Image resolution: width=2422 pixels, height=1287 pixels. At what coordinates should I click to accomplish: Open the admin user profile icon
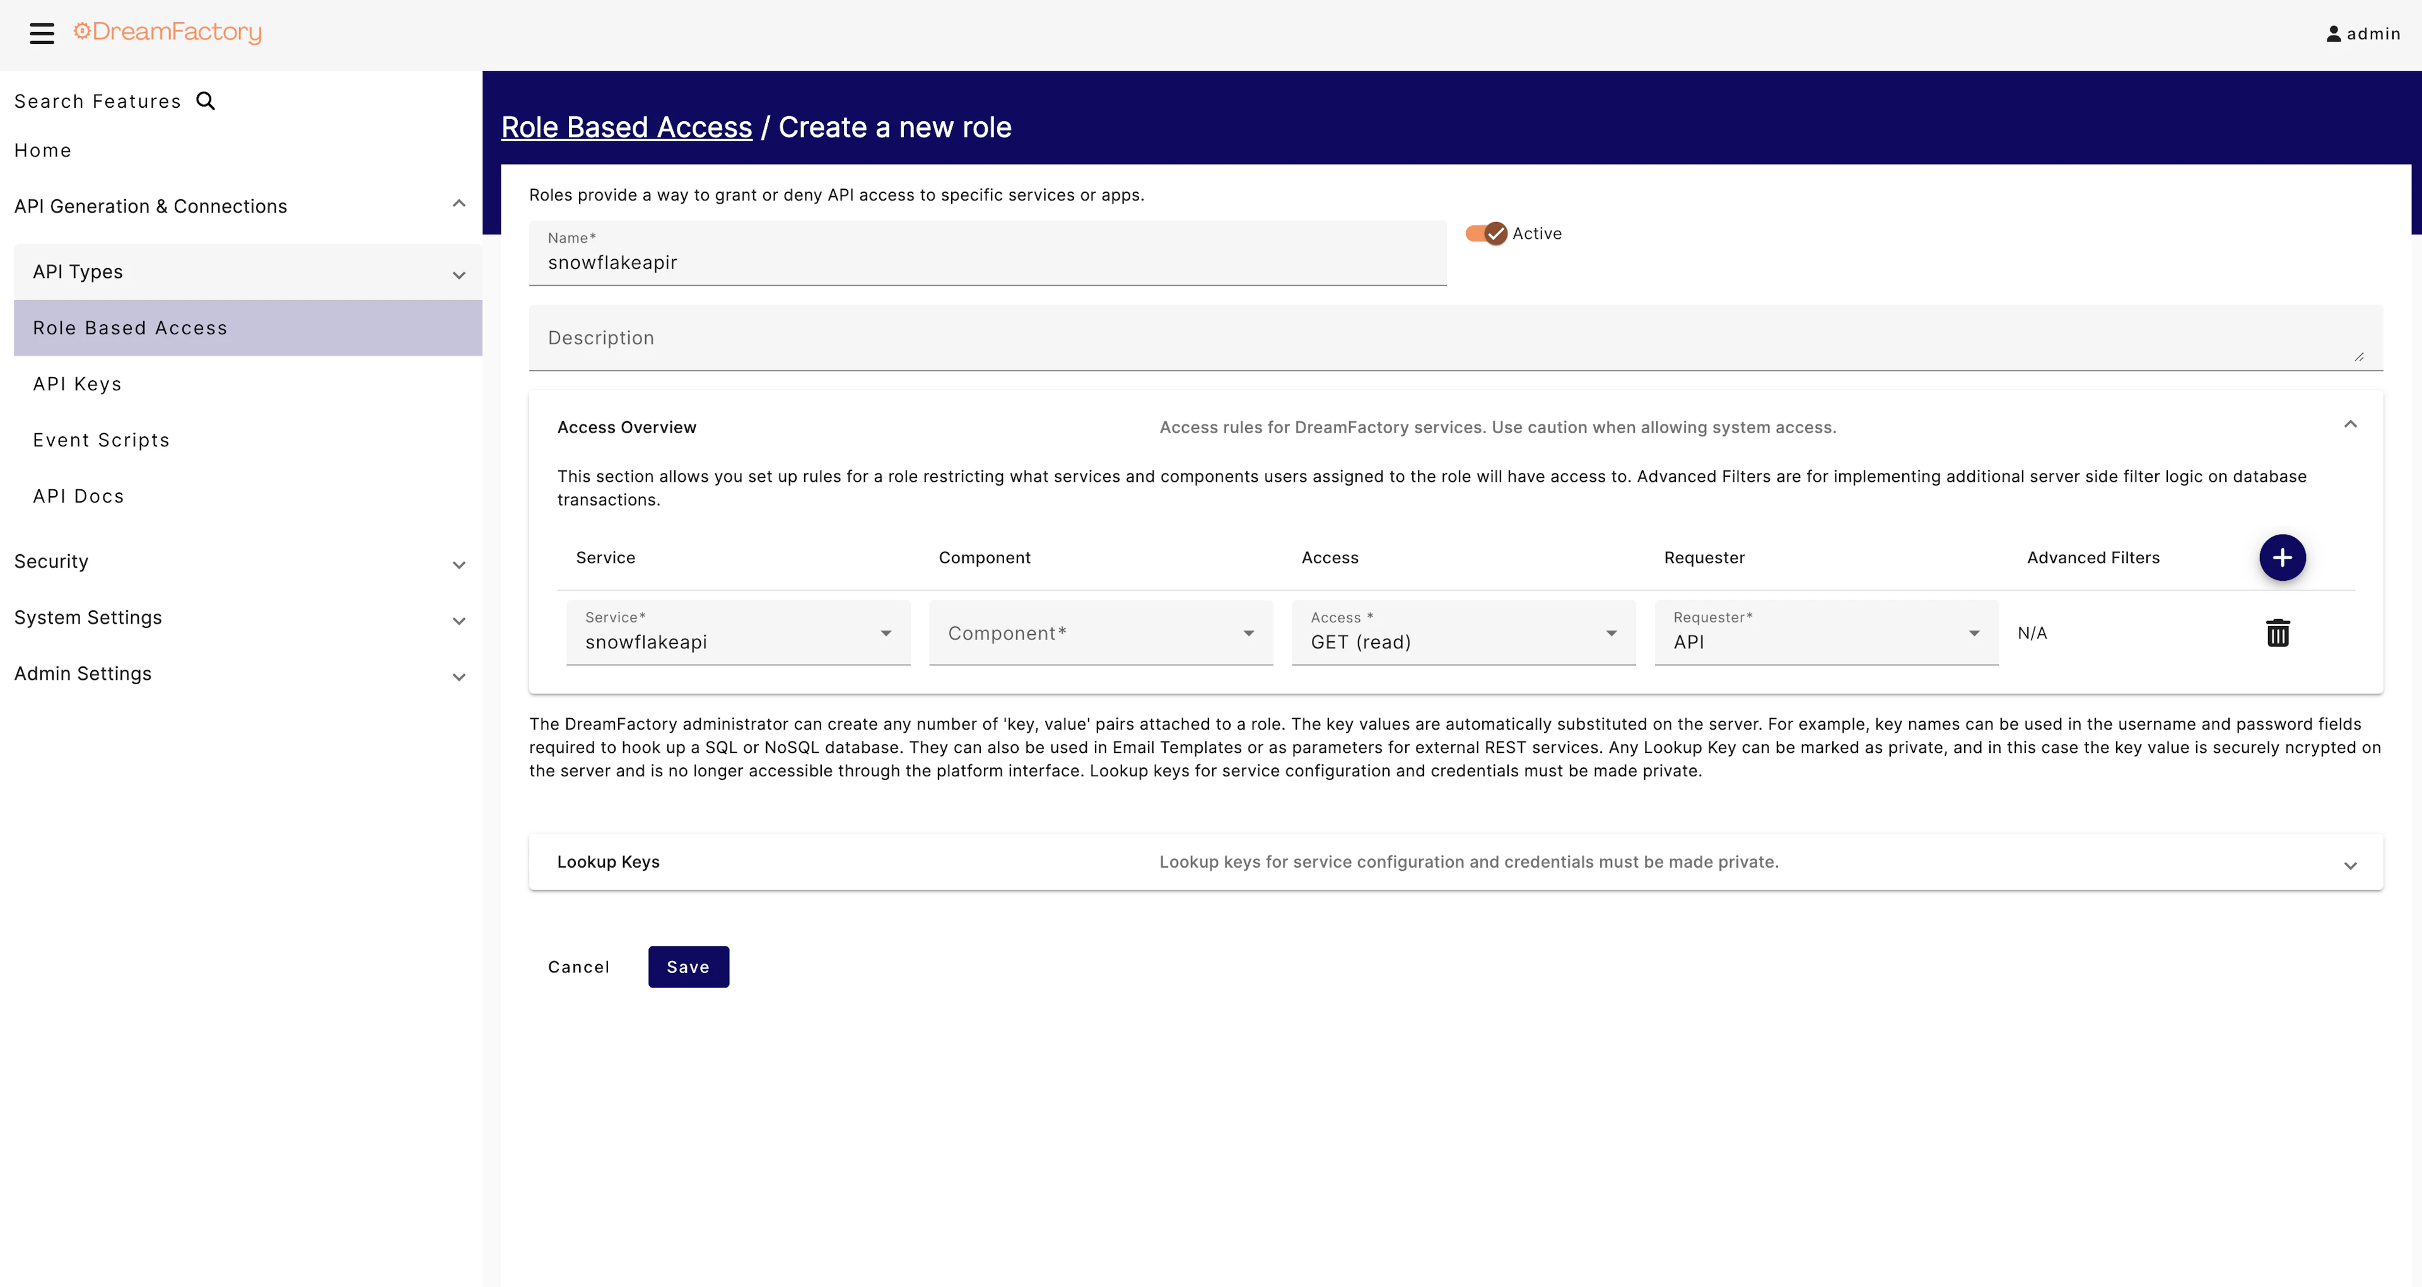2332,34
